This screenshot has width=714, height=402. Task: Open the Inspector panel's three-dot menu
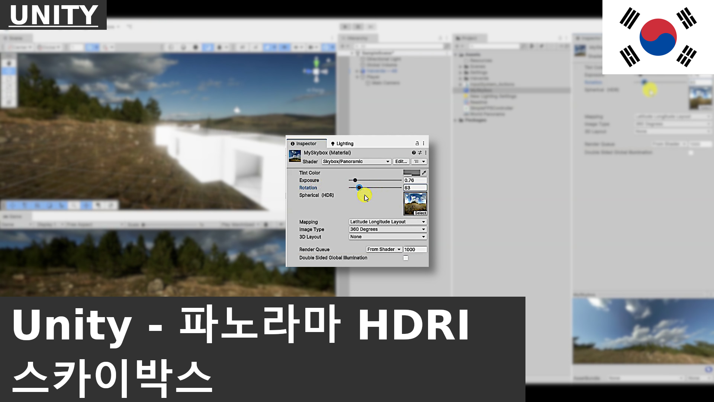pyautogui.click(x=424, y=143)
